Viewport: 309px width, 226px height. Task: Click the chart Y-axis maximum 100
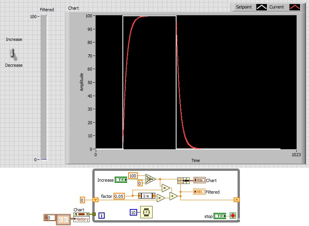tap(89, 16)
